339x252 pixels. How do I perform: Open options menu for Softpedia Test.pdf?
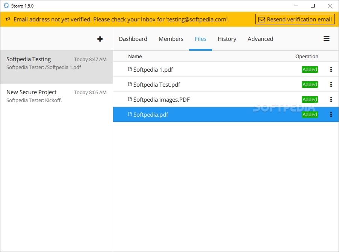pyautogui.click(x=331, y=84)
